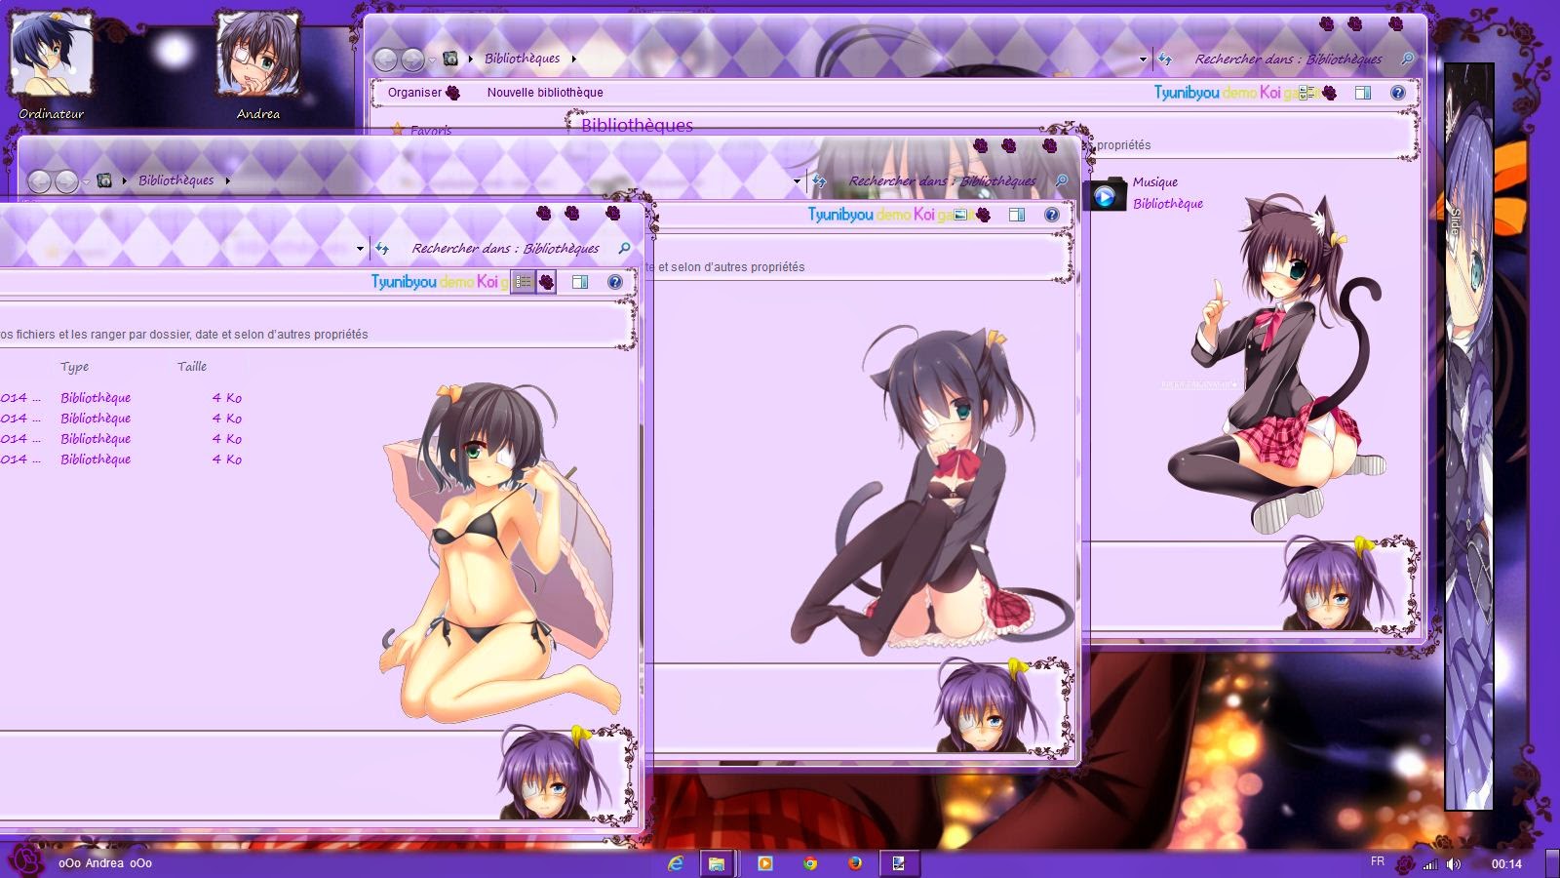Viewport: 1560px width, 878px height.
Task: Click libraries icon in middle window address bar
Action: [104, 180]
